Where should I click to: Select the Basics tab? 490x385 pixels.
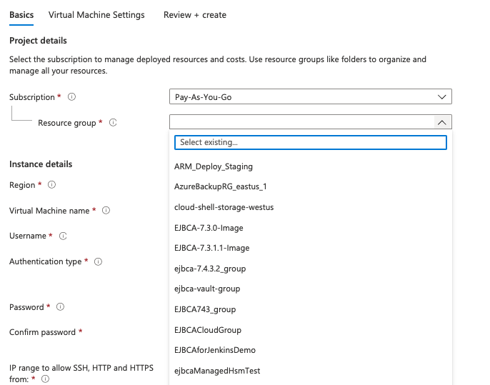tap(21, 15)
